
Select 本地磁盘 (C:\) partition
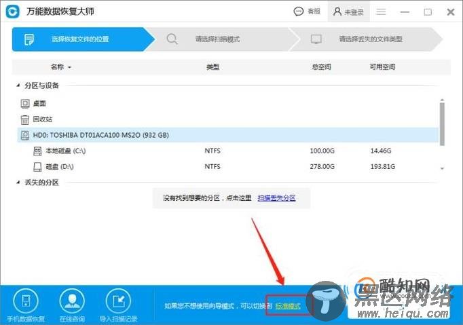(66, 151)
